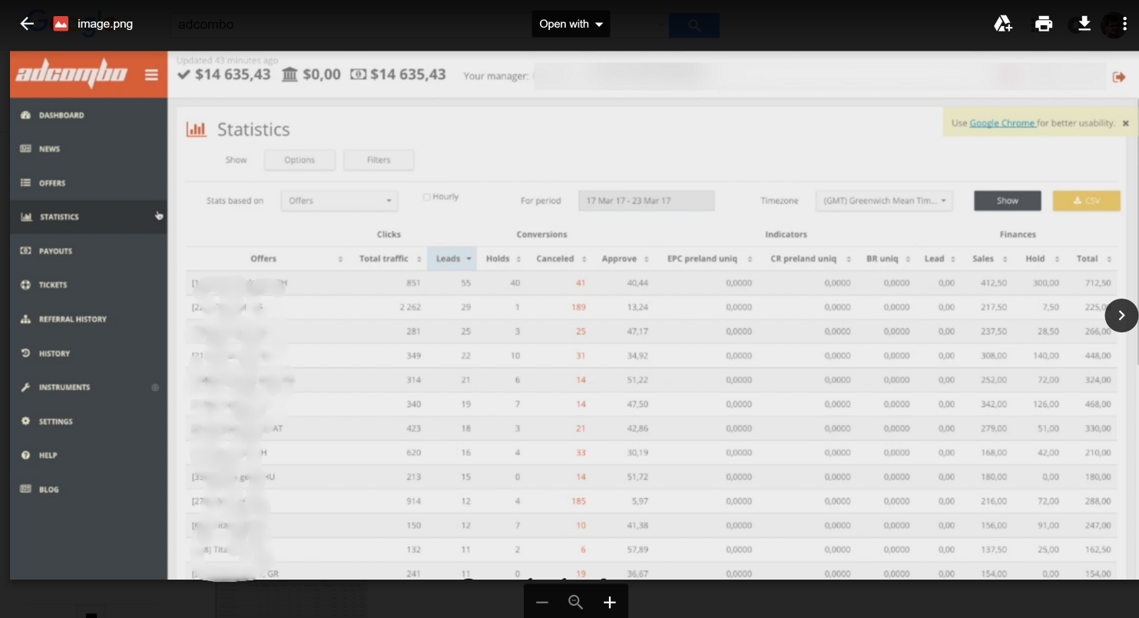1139x618 pixels.
Task: Switch to the Filters view
Action: pos(378,160)
